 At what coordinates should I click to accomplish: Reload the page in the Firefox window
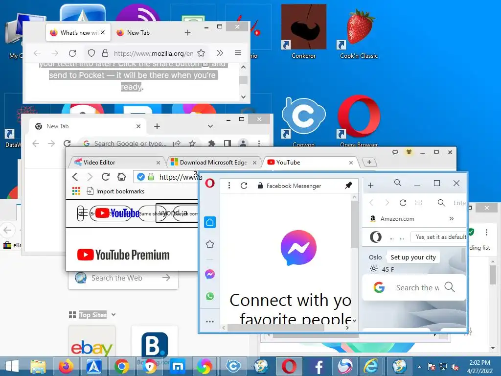click(x=72, y=53)
